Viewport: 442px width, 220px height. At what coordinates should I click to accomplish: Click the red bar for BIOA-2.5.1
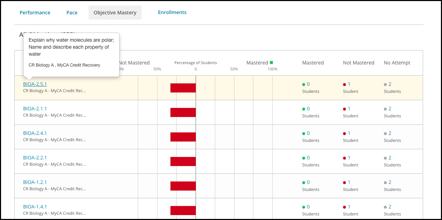[x=183, y=88]
